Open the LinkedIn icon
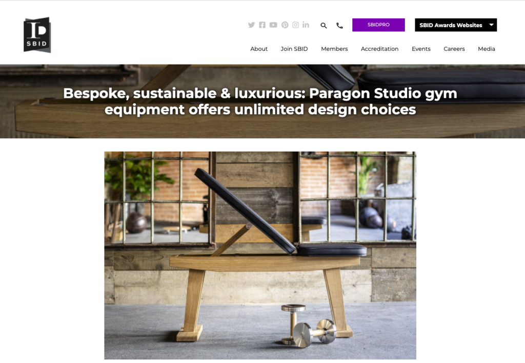The image size is (525, 363). pyautogui.click(x=306, y=25)
